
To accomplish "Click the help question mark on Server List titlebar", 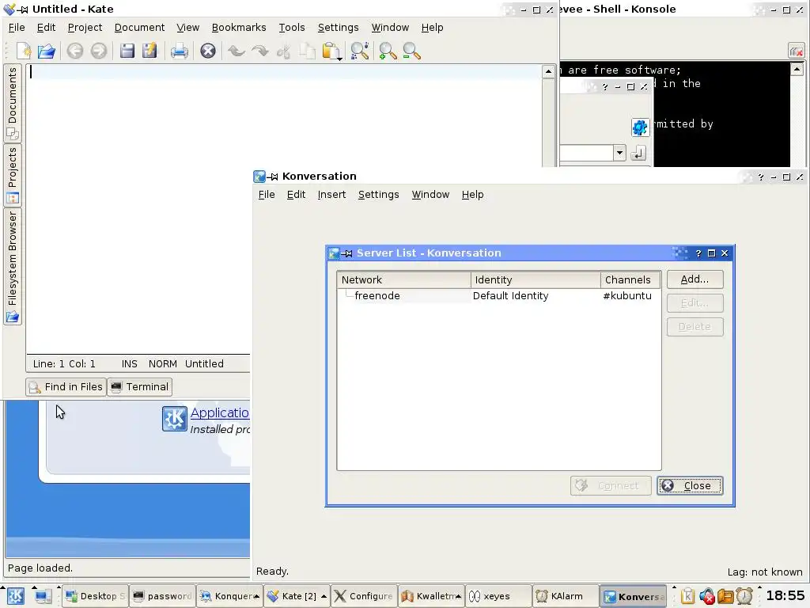I will click(698, 253).
